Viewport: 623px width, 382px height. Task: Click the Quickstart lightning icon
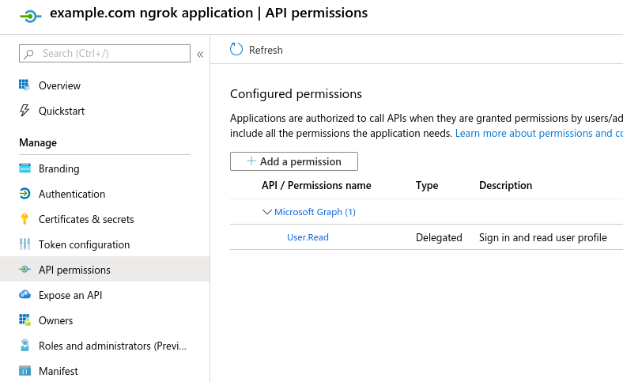[x=25, y=111]
